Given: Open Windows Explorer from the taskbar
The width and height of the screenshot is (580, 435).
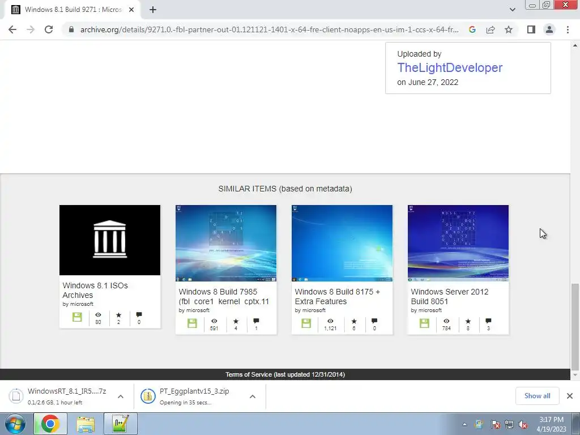Looking at the screenshot, I should tap(86, 424).
